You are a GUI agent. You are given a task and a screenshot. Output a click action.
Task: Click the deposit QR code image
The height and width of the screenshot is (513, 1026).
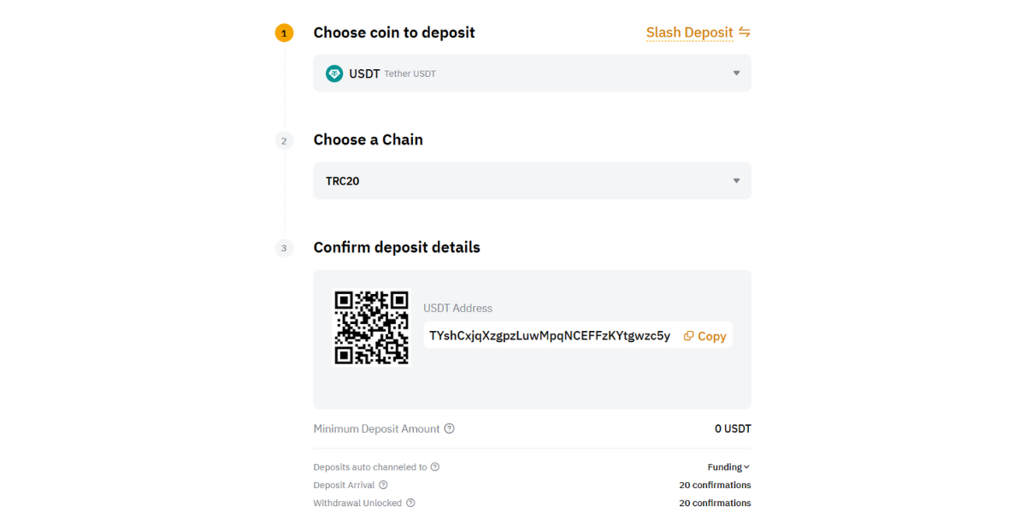click(x=372, y=327)
